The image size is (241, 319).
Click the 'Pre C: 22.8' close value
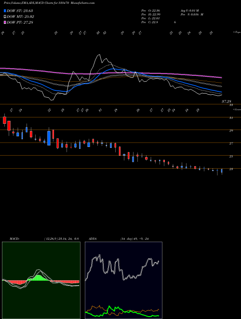click(150, 22)
